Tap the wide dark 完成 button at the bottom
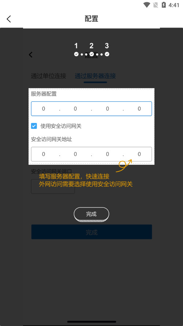The image size is (183, 326). (91, 232)
